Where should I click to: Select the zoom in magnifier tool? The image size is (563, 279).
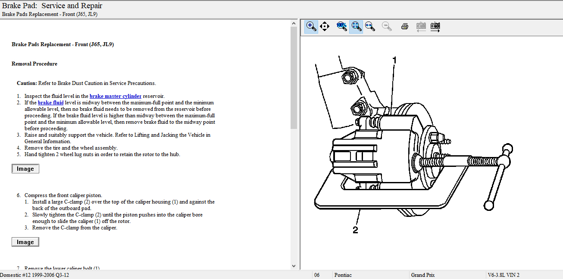pos(311,26)
